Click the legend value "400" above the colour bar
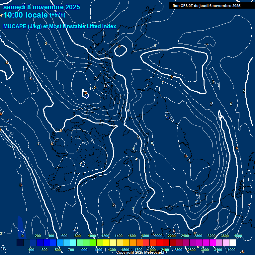 51,236
